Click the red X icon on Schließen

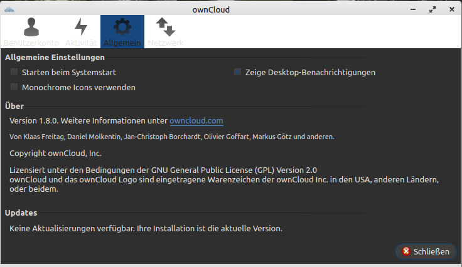pos(406,251)
